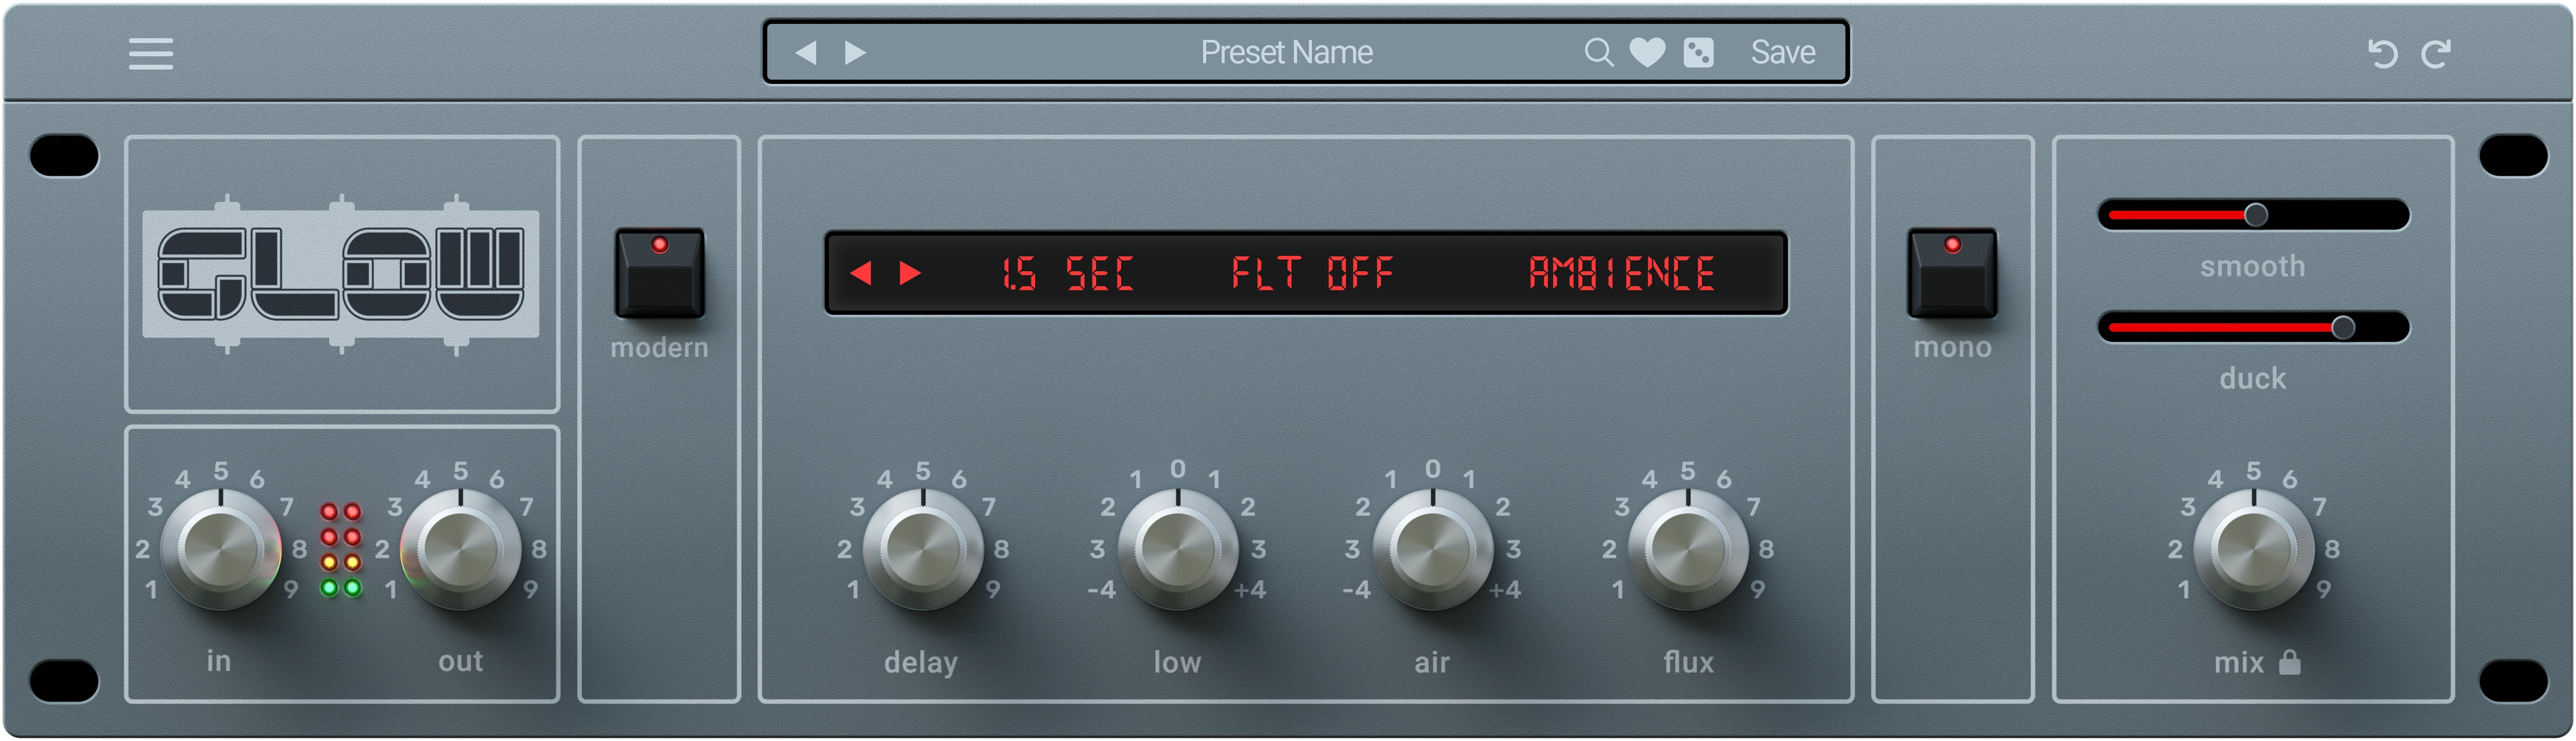Image resolution: width=2576 pixels, height=741 pixels.
Task: Open preset search magnifier
Action: [x=1598, y=52]
